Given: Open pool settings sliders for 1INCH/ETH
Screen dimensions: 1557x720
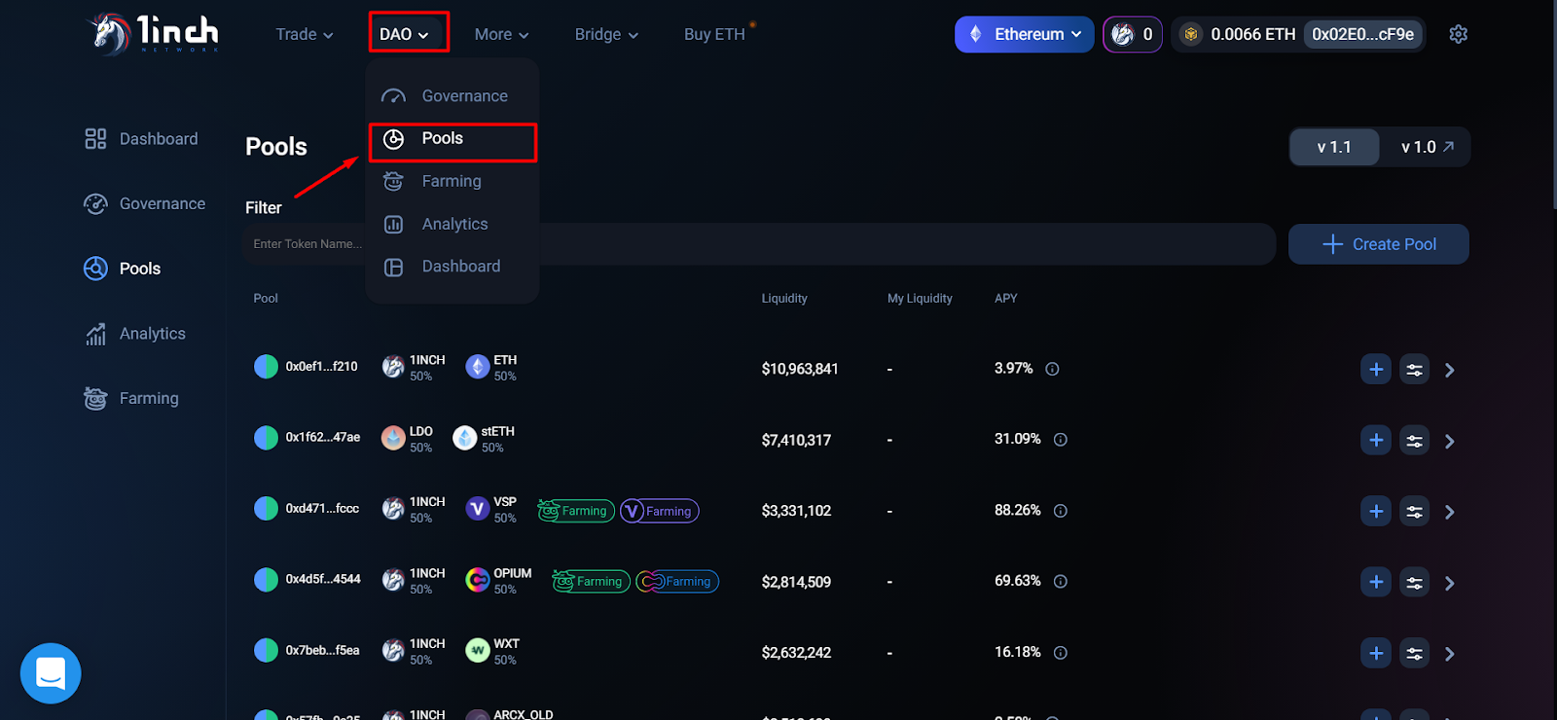Looking at the screenshot, I should point(1414,370).
